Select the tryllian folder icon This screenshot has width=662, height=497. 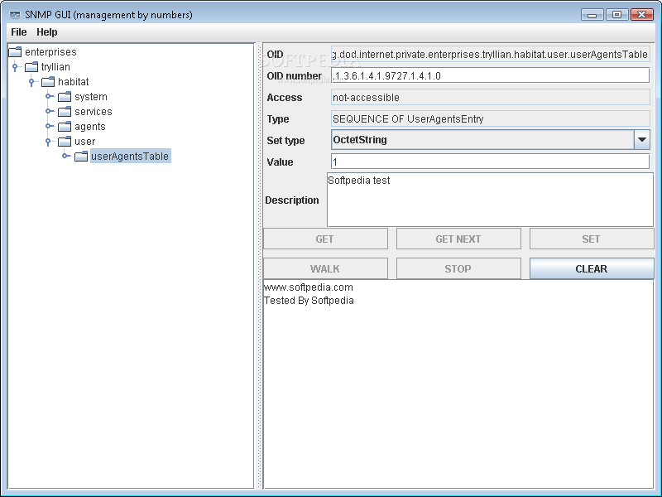click(x=31, y=66)
